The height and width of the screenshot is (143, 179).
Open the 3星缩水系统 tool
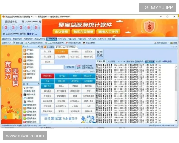pos(30,108)
